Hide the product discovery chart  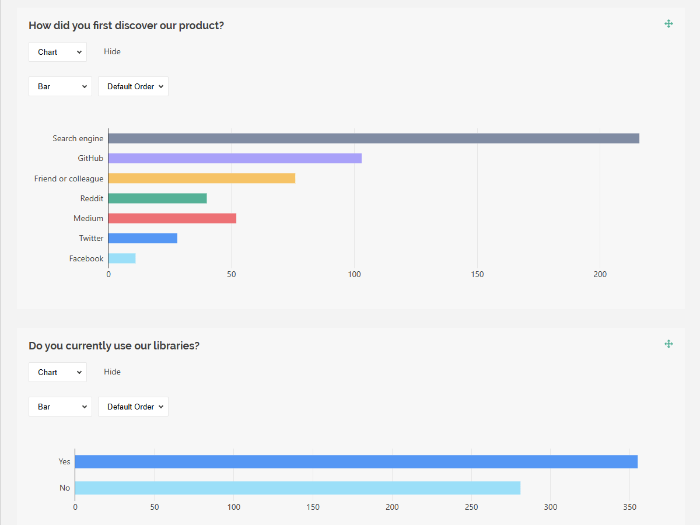[x=112, y=51]
